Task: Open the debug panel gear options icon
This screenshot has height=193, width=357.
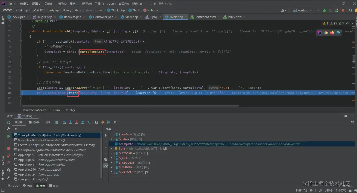Action: (x=346, y=116)
